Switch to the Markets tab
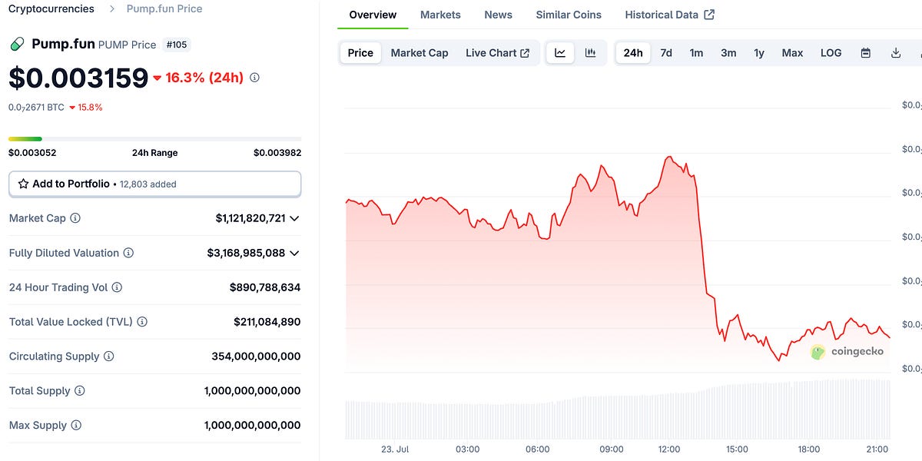Screen dimensions: 922x461 click(x=440, y=14)
